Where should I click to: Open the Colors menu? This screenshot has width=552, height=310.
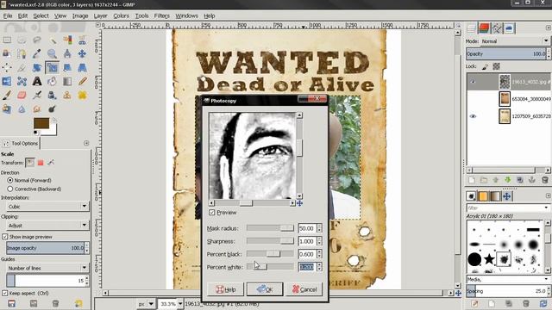[x=121, y=15]
